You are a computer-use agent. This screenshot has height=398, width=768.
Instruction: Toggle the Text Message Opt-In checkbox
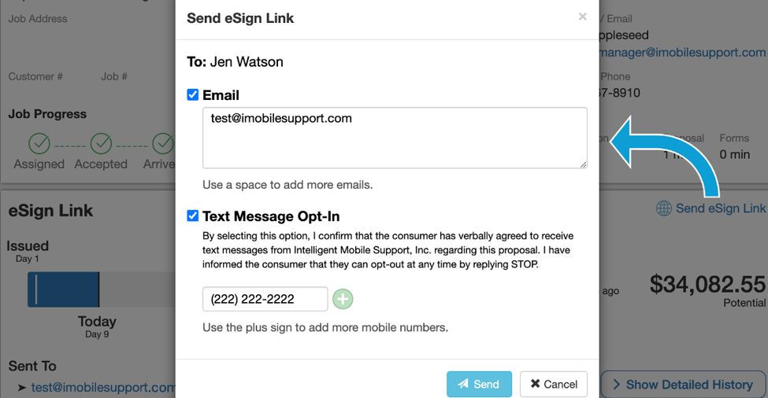pos(193,216)
